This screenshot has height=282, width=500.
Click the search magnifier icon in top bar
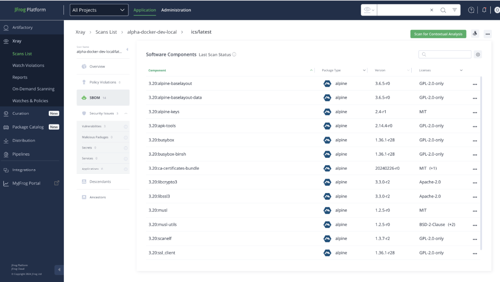coord(443,10)
